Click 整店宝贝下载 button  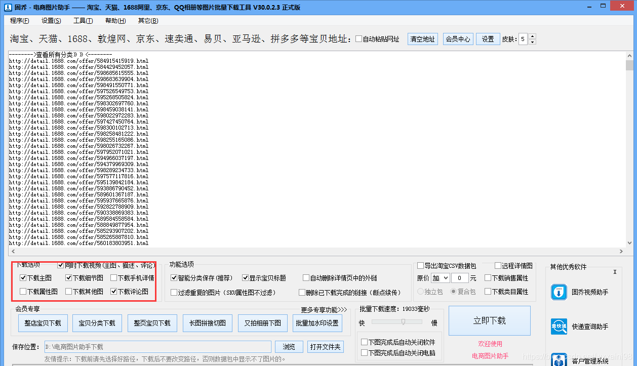click(43, 323)
